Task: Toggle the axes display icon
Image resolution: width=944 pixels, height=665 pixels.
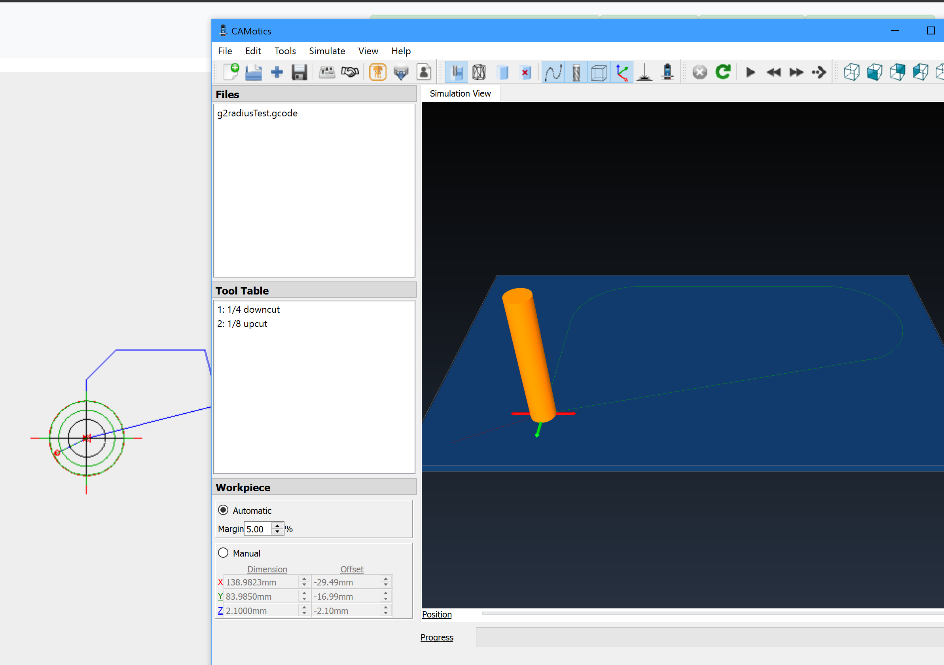Action: pos(622,72)
